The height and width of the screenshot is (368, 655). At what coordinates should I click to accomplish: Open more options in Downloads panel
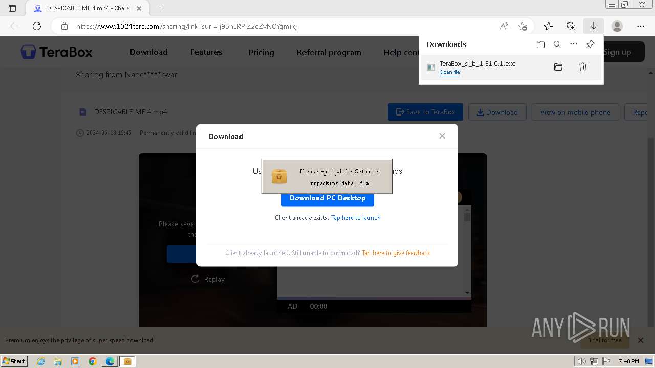click(574, 44)
